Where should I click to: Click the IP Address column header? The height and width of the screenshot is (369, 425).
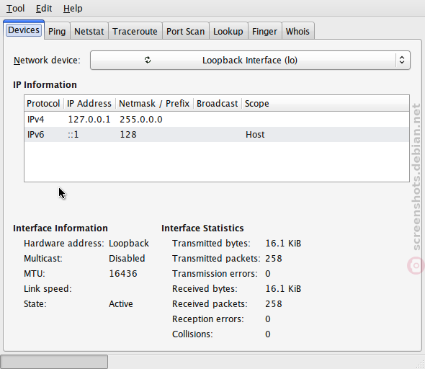click(89, 103)
